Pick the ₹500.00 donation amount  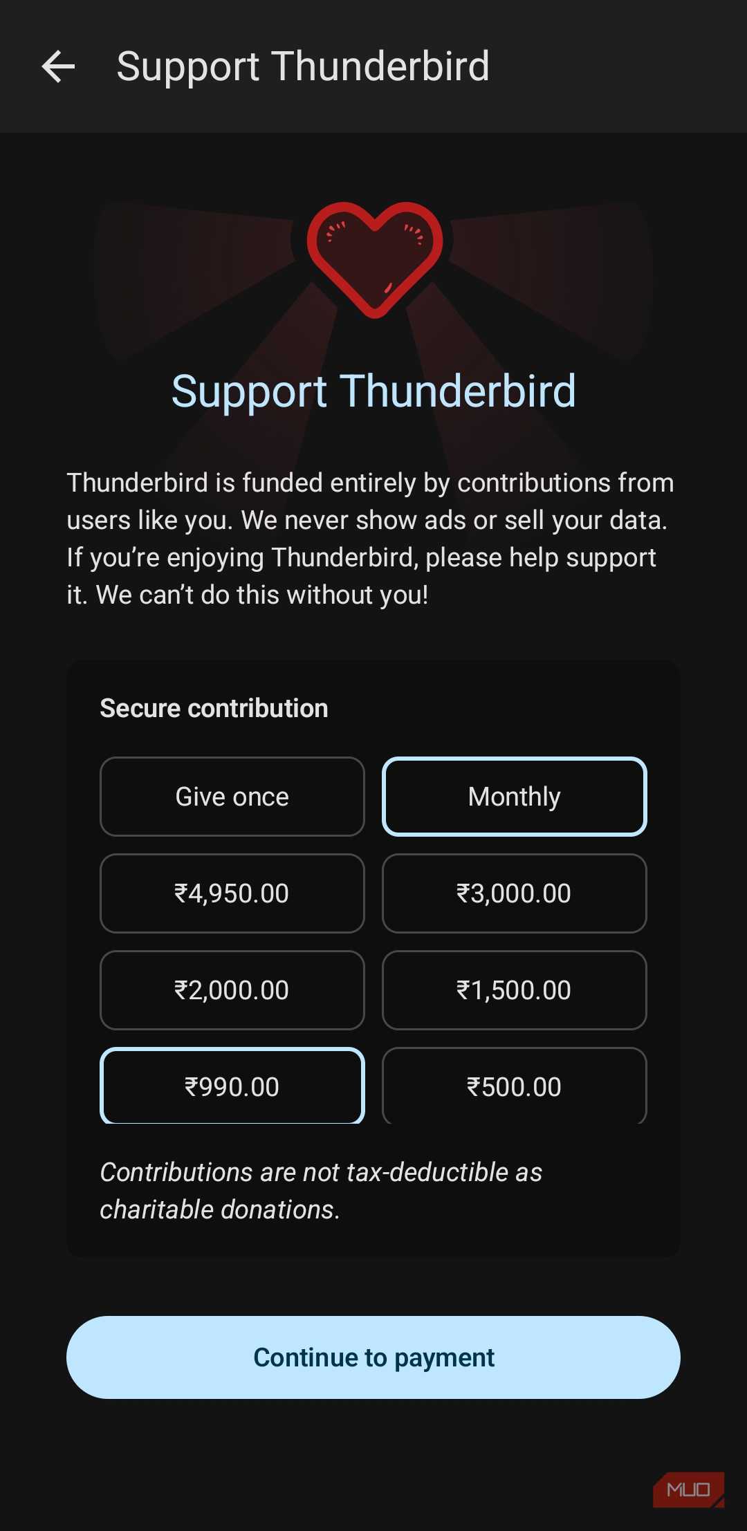[x=514, y=1086]
